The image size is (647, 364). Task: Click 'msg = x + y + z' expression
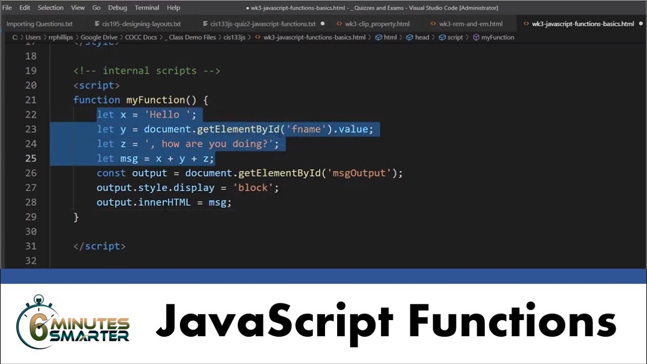[164, 159]
